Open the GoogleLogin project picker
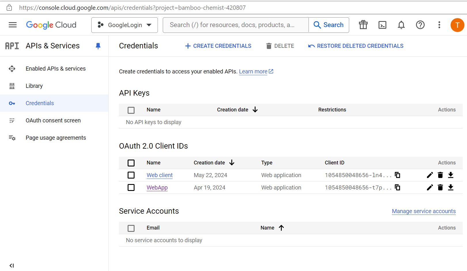The image size is (467, 271). point(124,25)
